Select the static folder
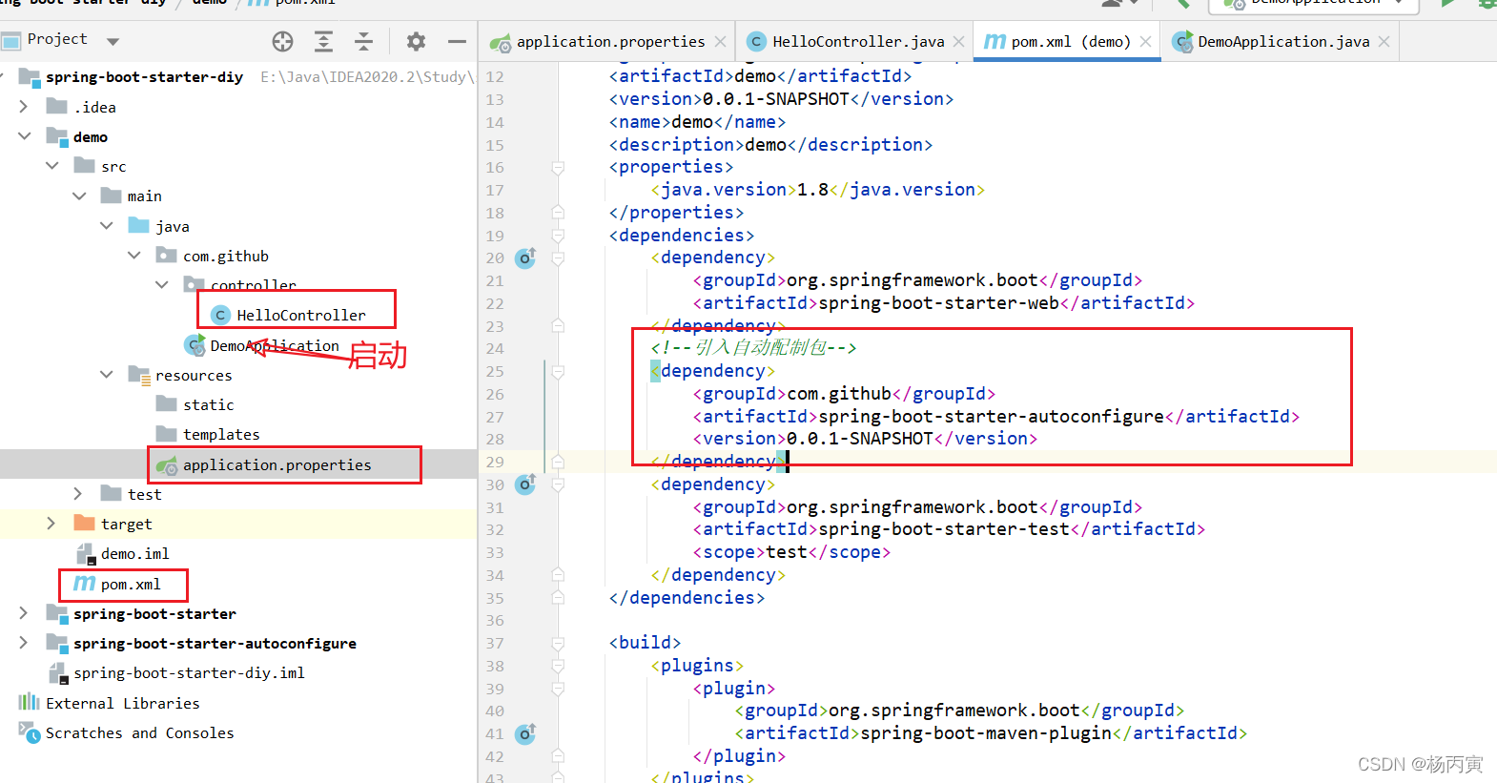The image size is (1497, 783). (x=208, y=404)
